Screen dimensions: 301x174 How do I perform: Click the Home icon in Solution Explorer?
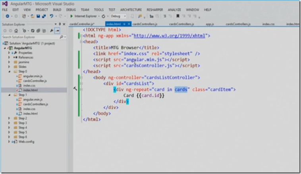pyautogui.click(x=16, y=31)
